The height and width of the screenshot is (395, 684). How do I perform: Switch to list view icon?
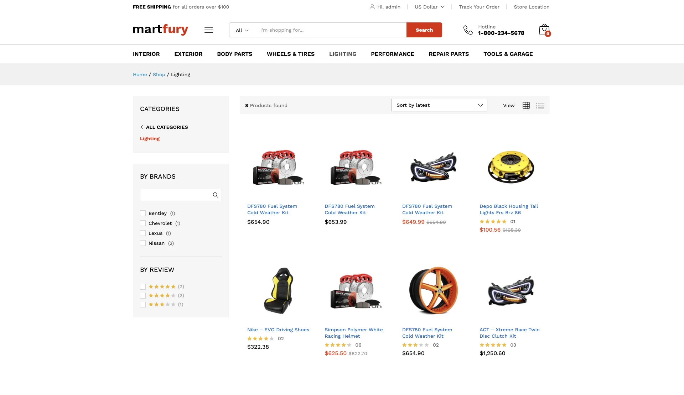point(540,105)
